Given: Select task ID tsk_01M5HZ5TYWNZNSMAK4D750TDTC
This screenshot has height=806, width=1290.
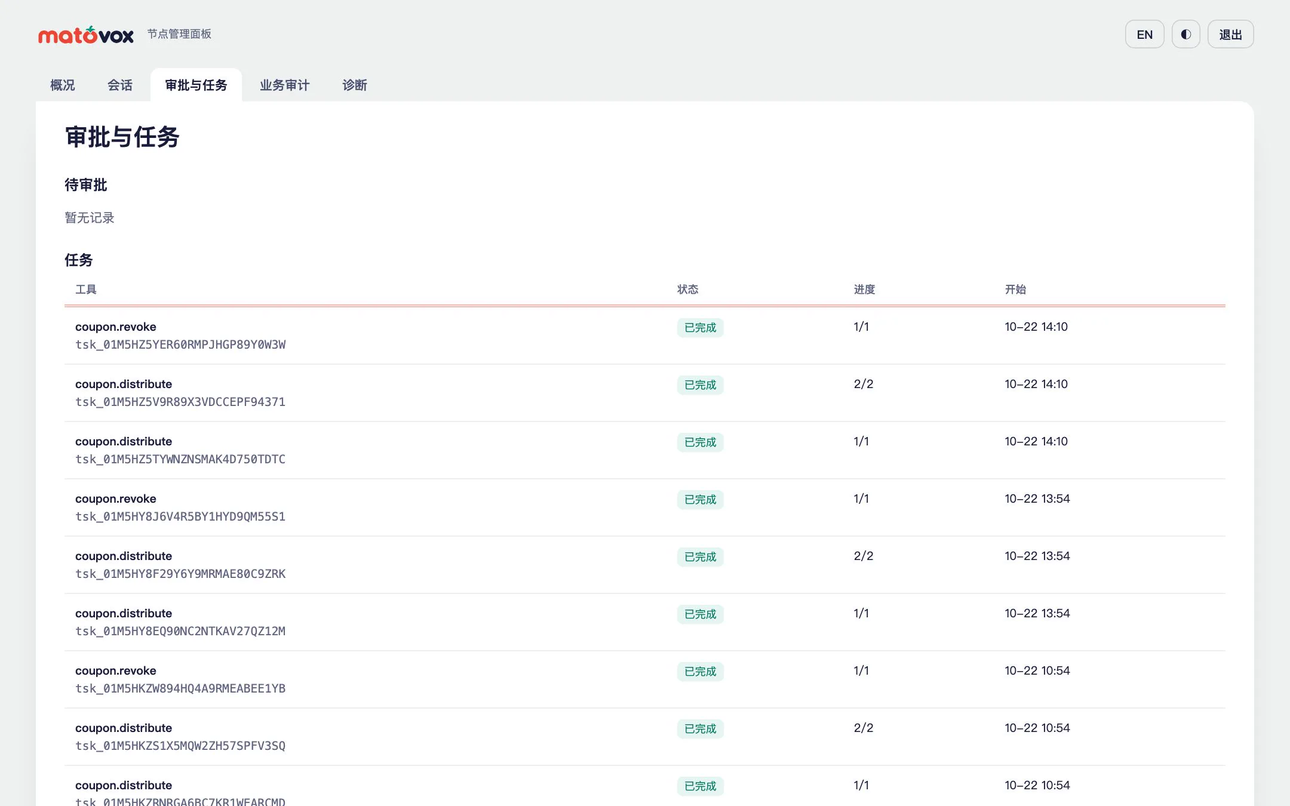Looking at the screenshot, I should point(180,459).
